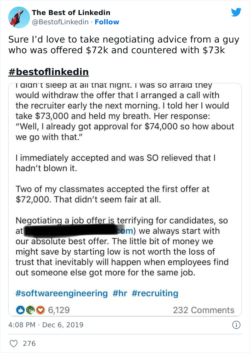Click the Twitter bird logo
The height and width of the screenshot is (353, 250).
[x=236, y=12]
